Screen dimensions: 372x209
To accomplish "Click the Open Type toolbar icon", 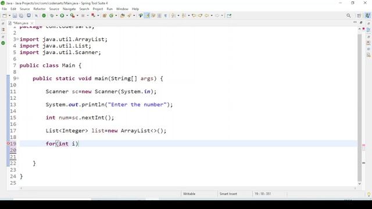I will (x=123, y=16).
